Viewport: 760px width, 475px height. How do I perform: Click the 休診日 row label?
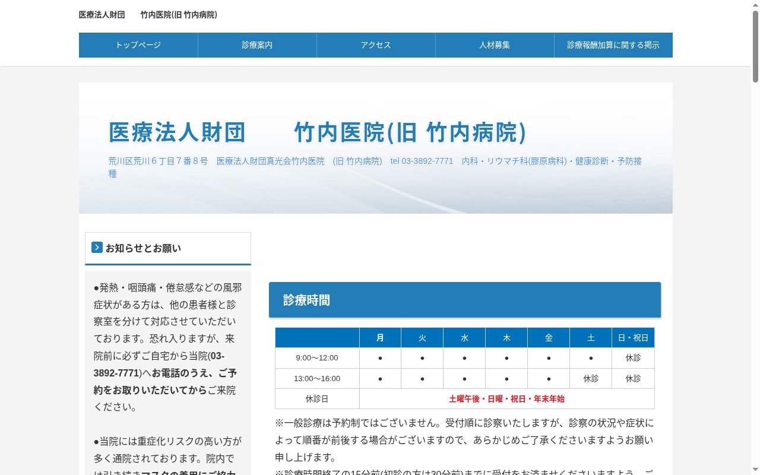tap(317, 398)
